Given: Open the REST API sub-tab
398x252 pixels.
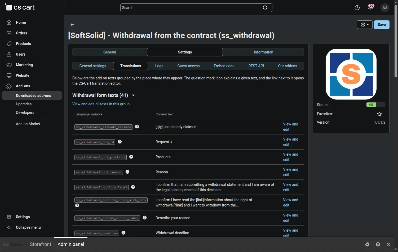Looking at the screenshot, I should coord(256,66).
